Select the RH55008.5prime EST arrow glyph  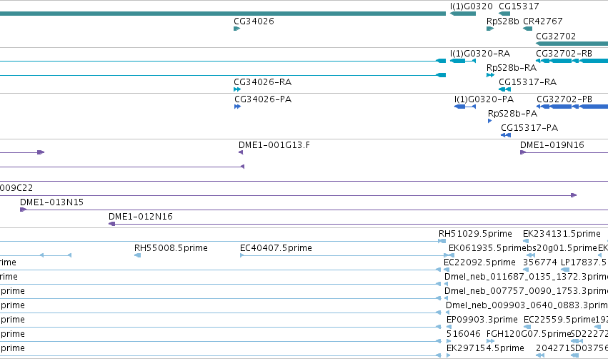[137, 255]
